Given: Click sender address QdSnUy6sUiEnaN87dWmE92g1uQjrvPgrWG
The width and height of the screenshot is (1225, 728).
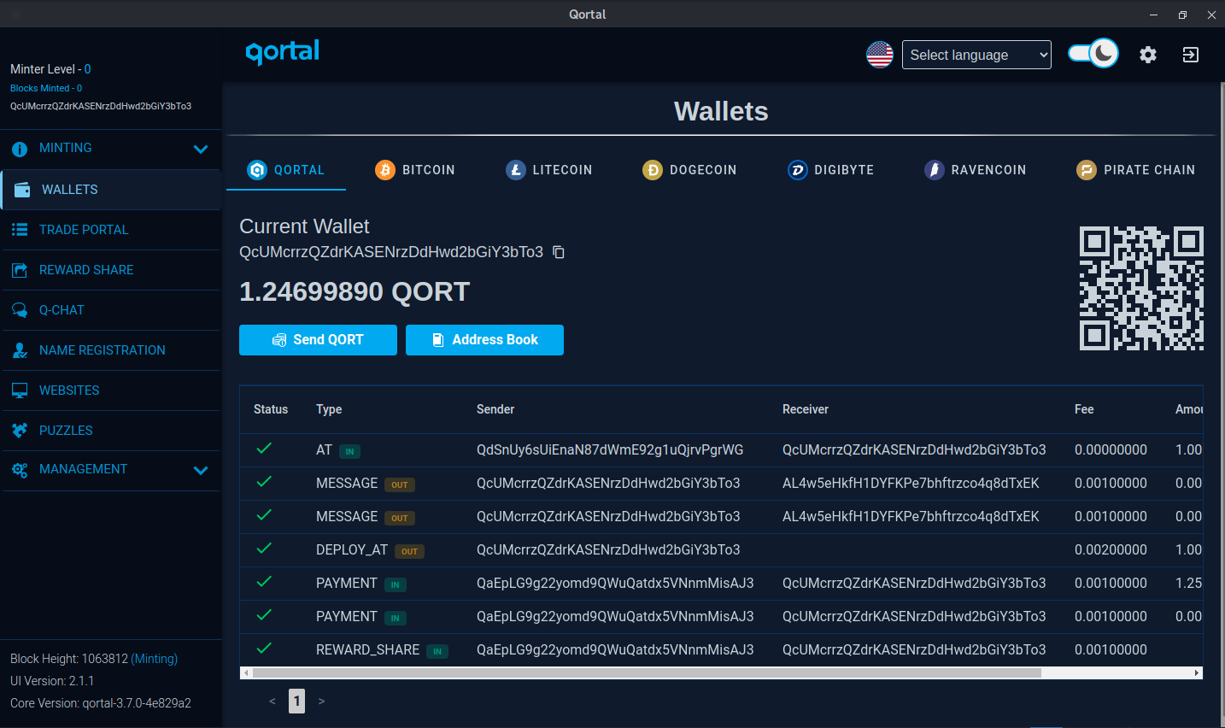Looking at the screenshot, I should tap(610, 450).
